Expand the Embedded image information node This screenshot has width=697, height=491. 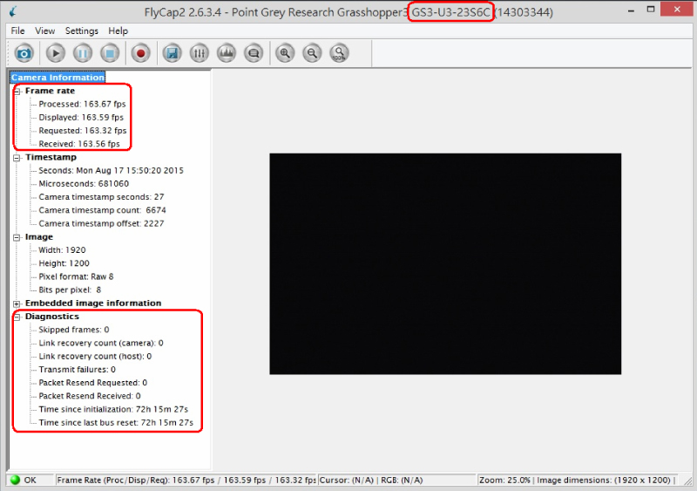(x=17, y=303)
